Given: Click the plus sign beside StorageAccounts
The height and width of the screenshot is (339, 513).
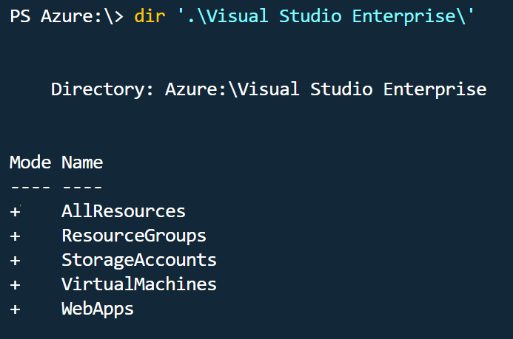Looking at the screenshot, I should pos(15,261).
